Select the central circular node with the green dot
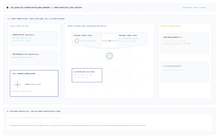219x138 pixels. 109,56
